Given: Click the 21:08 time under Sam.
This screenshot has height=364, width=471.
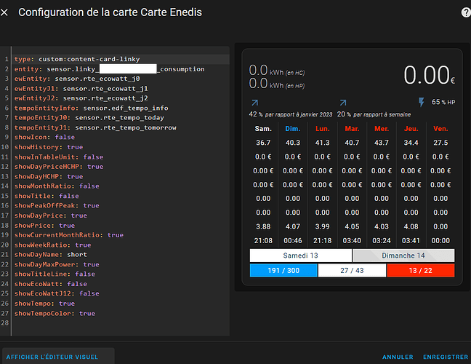Looking at the screenshot, I should pos(263,241).
